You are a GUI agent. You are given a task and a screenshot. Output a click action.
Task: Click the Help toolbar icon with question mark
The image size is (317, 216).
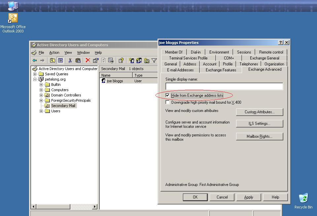point(121,60)
